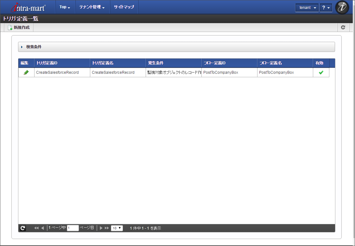The height and width of the screenshot is (246, 355).
Task: Click the edit pencil icon for CreateSalesforceRecord
Action: (x=26, y=72)
